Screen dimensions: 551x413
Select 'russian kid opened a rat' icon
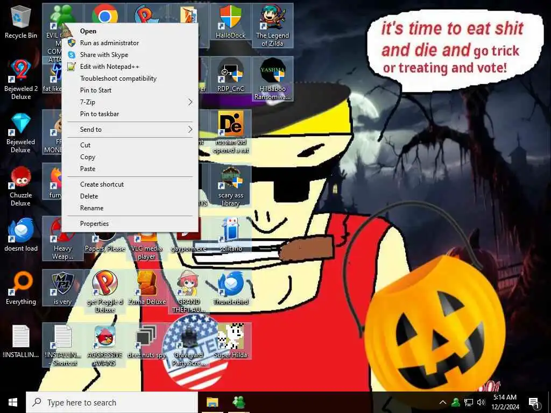pos(230,132)
